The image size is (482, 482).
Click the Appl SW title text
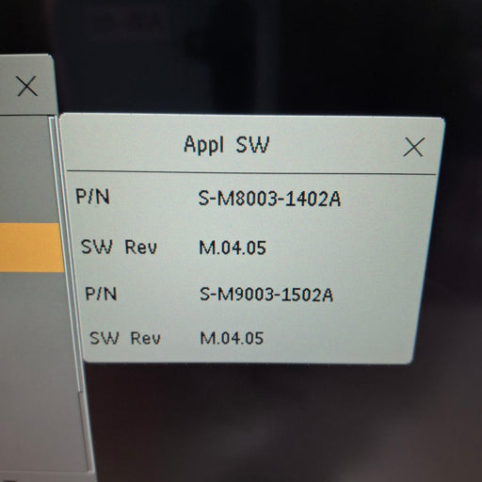click(226, 145)
